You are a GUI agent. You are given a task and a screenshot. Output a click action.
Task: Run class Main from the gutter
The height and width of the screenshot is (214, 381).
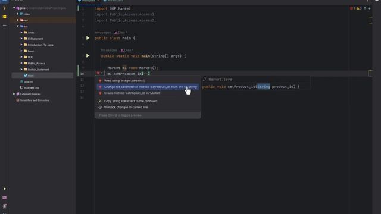click(88, 38)
